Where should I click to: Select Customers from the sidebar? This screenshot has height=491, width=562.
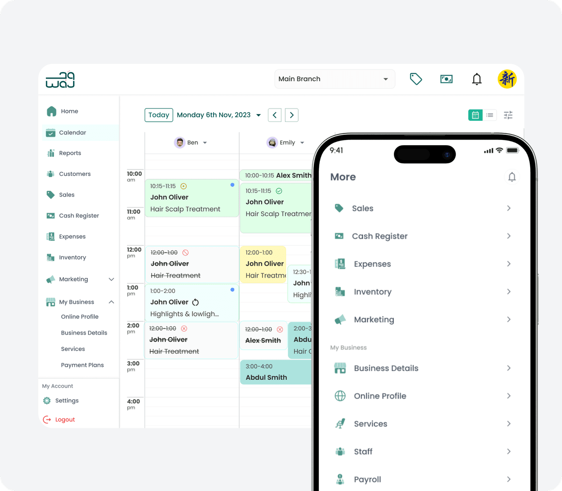pos(75,174)
